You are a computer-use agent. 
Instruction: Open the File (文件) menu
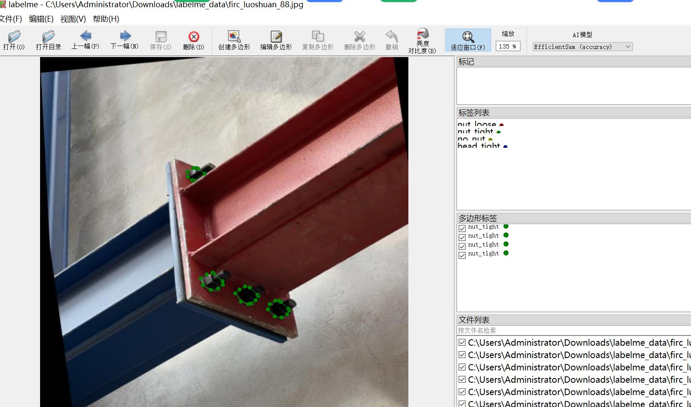[x=11, y=19]
